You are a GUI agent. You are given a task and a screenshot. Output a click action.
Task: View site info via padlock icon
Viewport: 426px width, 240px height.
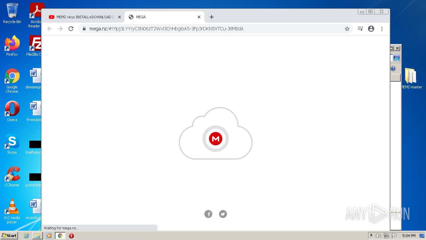click(x=84, y=29)
